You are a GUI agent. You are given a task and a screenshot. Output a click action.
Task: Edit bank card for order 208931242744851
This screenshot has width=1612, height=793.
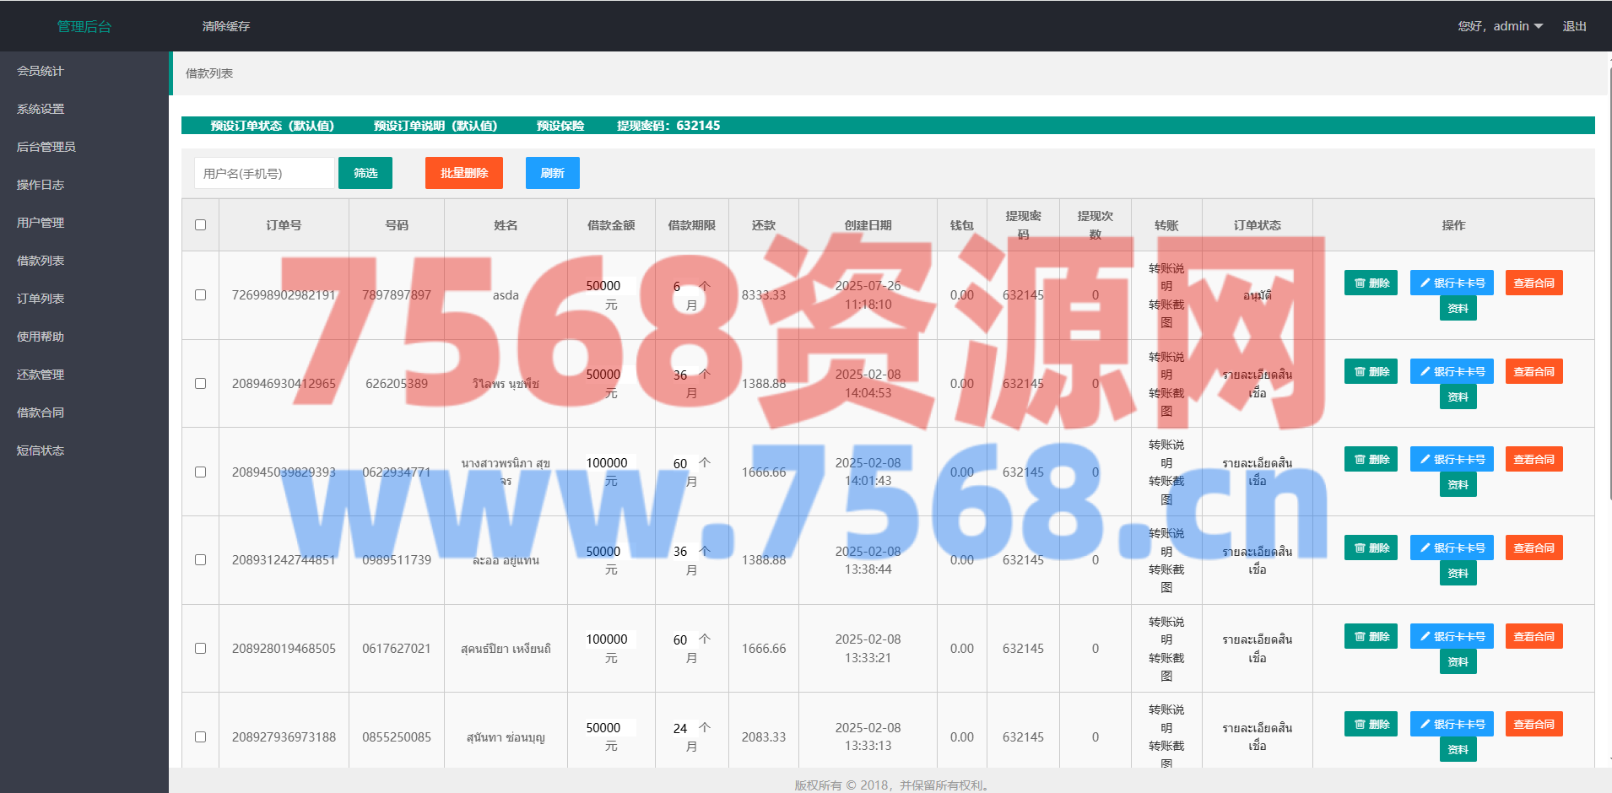(x=1452, y=548)
